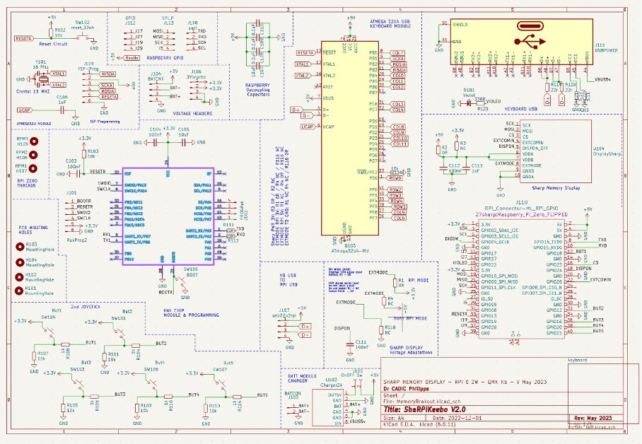
Task: Select the ATmega32U4-MU chip symbol U103
Action: [x=350, y=138]
